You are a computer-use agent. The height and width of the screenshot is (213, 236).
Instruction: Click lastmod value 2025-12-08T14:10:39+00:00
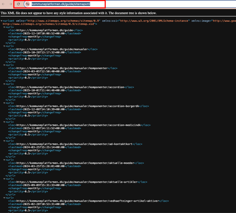click(44, 110)
